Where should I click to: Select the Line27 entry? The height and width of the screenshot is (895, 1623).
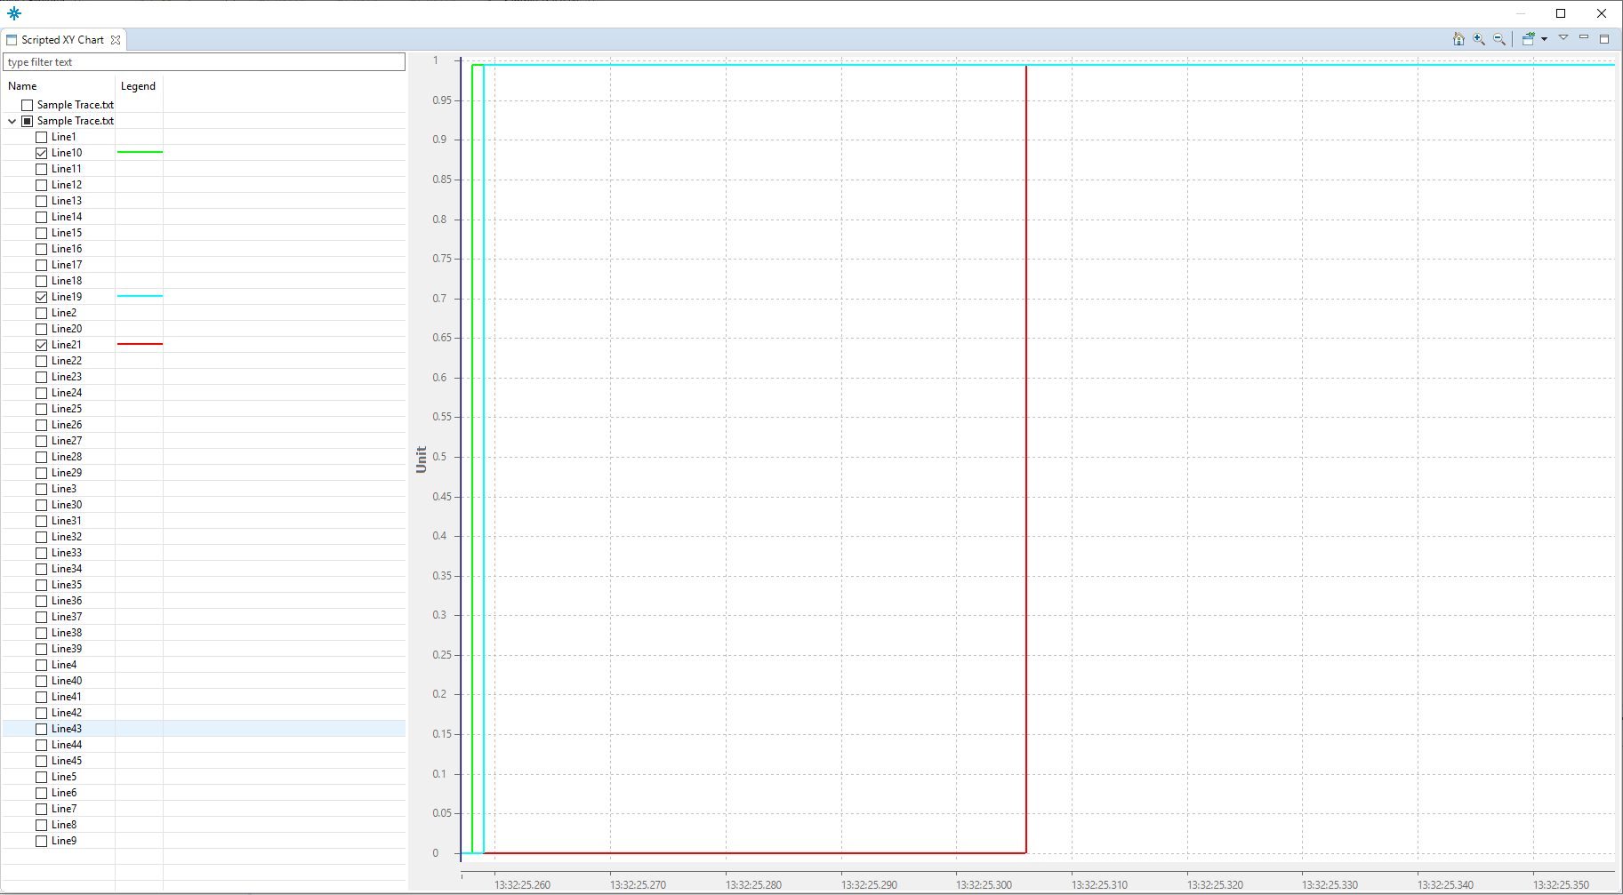click(67, 441)
